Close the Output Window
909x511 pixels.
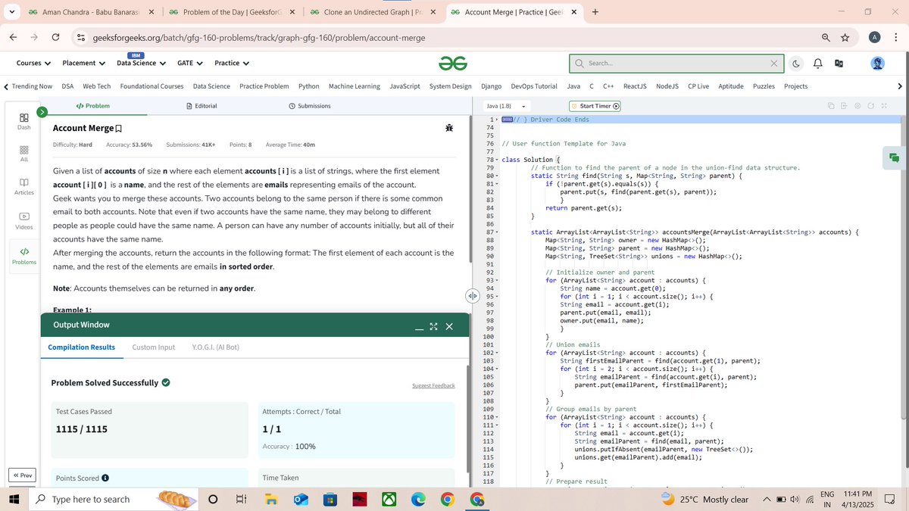pos(449,326)
